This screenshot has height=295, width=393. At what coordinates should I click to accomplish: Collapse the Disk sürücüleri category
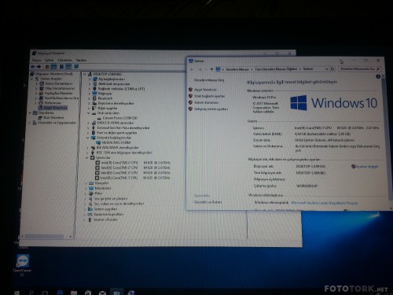click(89, 113)
